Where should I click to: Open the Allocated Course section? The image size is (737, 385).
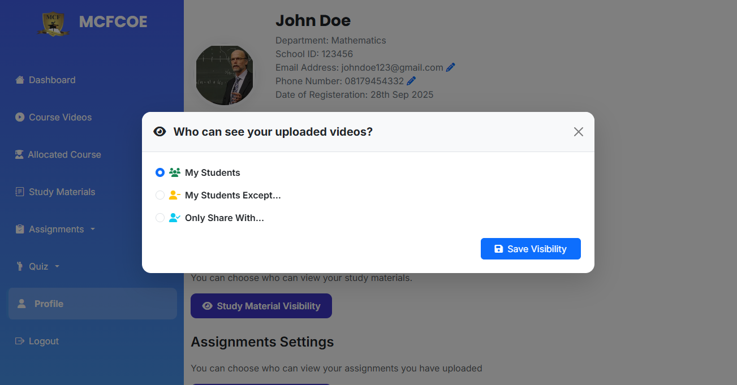64,154
